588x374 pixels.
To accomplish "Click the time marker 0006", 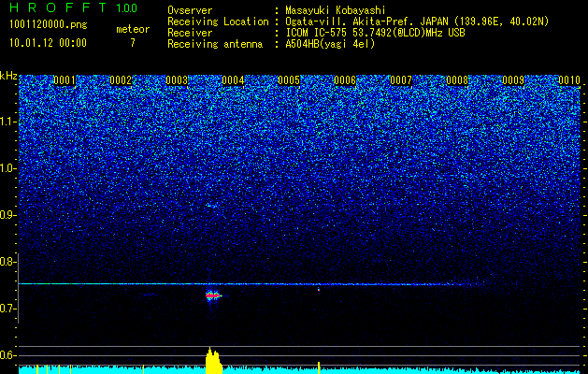I will tap(345, 80).
